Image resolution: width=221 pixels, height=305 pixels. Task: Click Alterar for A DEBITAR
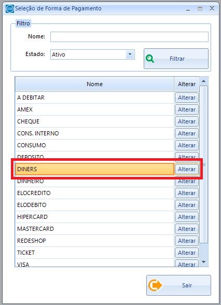tap(187, 98)
